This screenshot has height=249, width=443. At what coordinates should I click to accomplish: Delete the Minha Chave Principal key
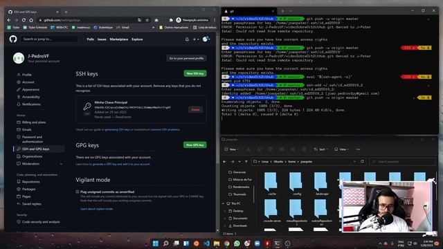point(195,109)
